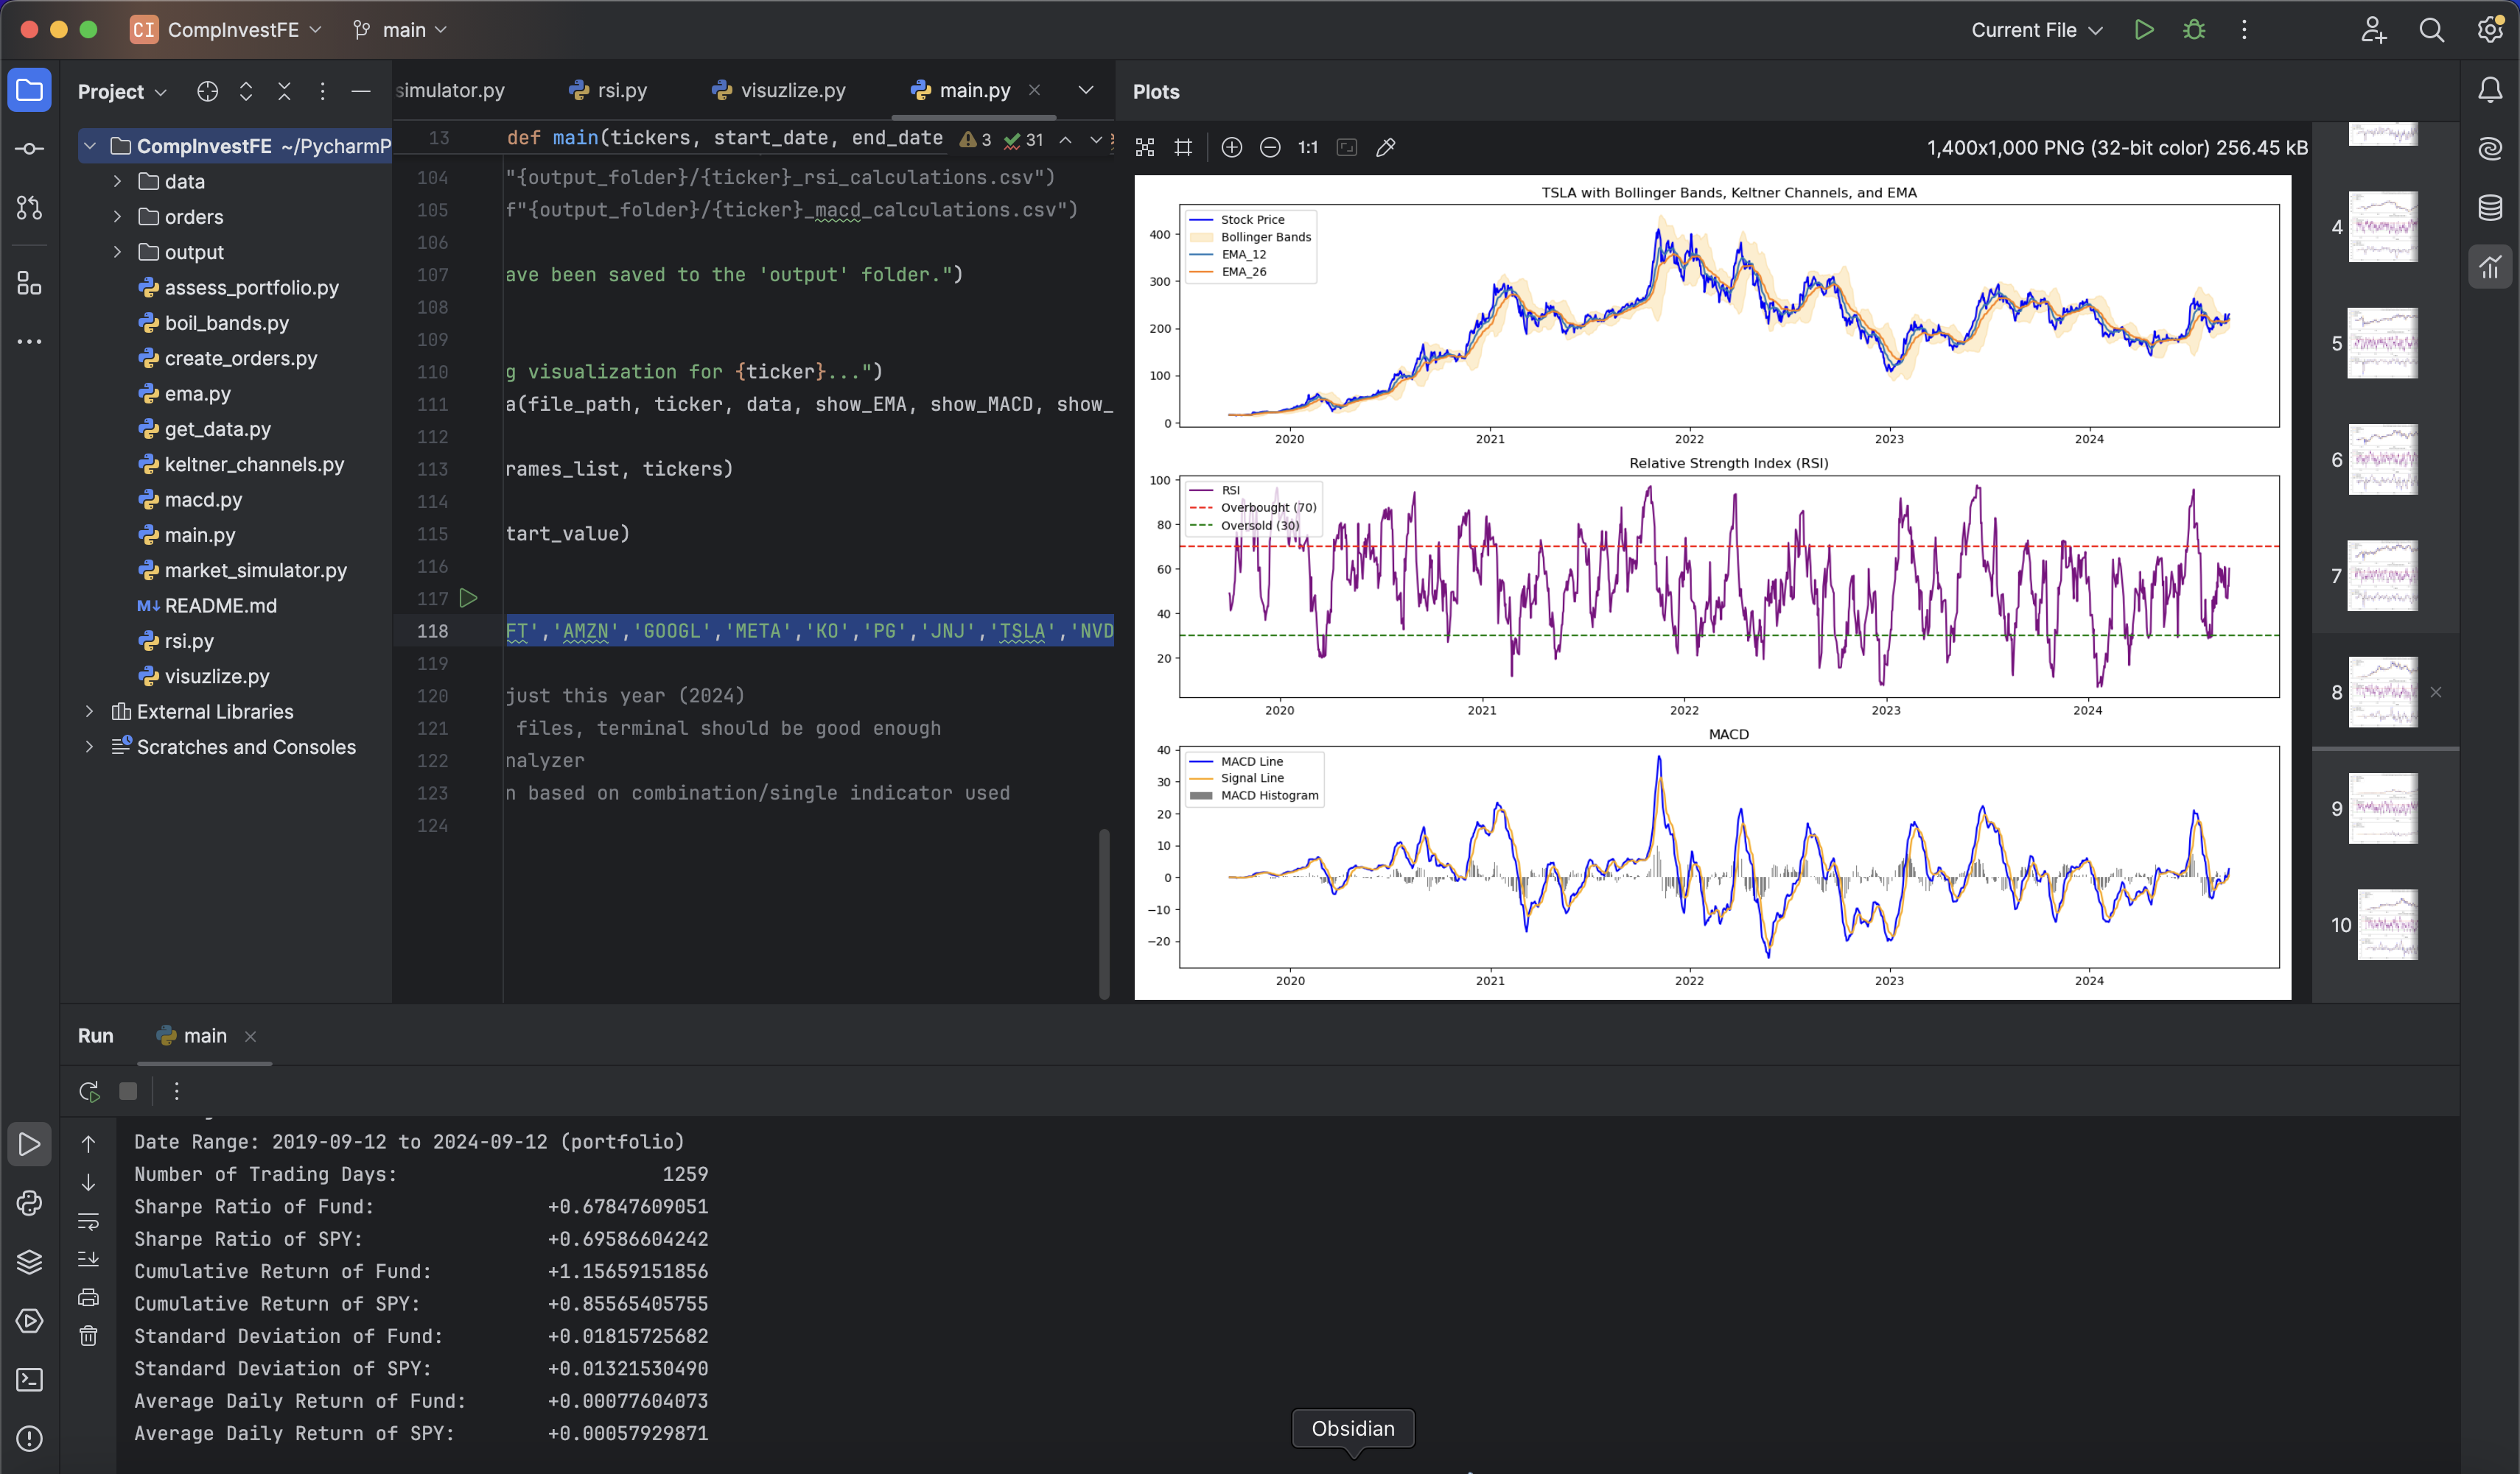
Task: Close the main.py editor tab
Action: point(1035,90)
